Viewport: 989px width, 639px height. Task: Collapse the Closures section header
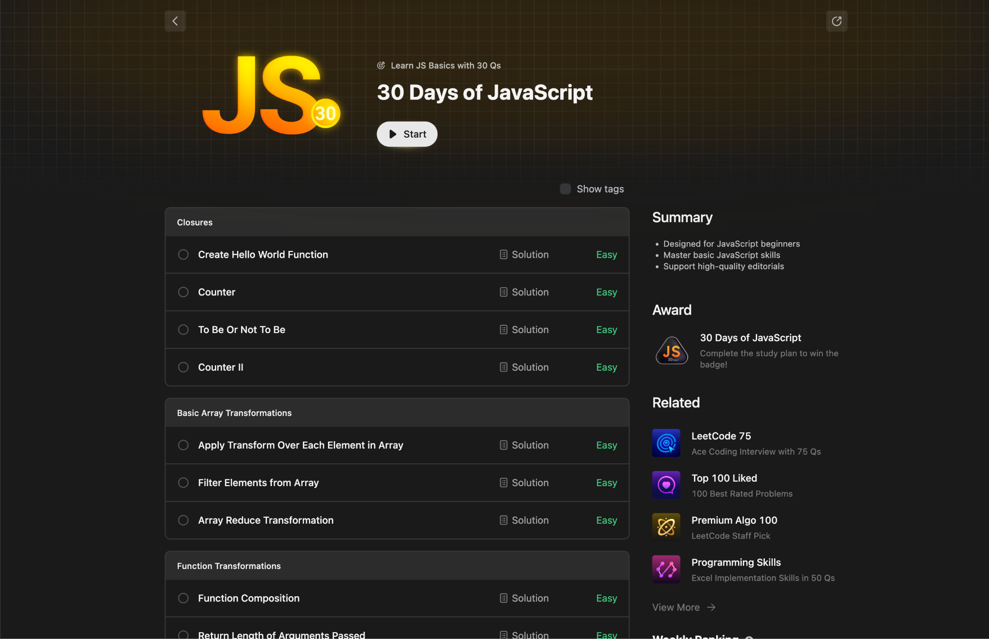396,222
